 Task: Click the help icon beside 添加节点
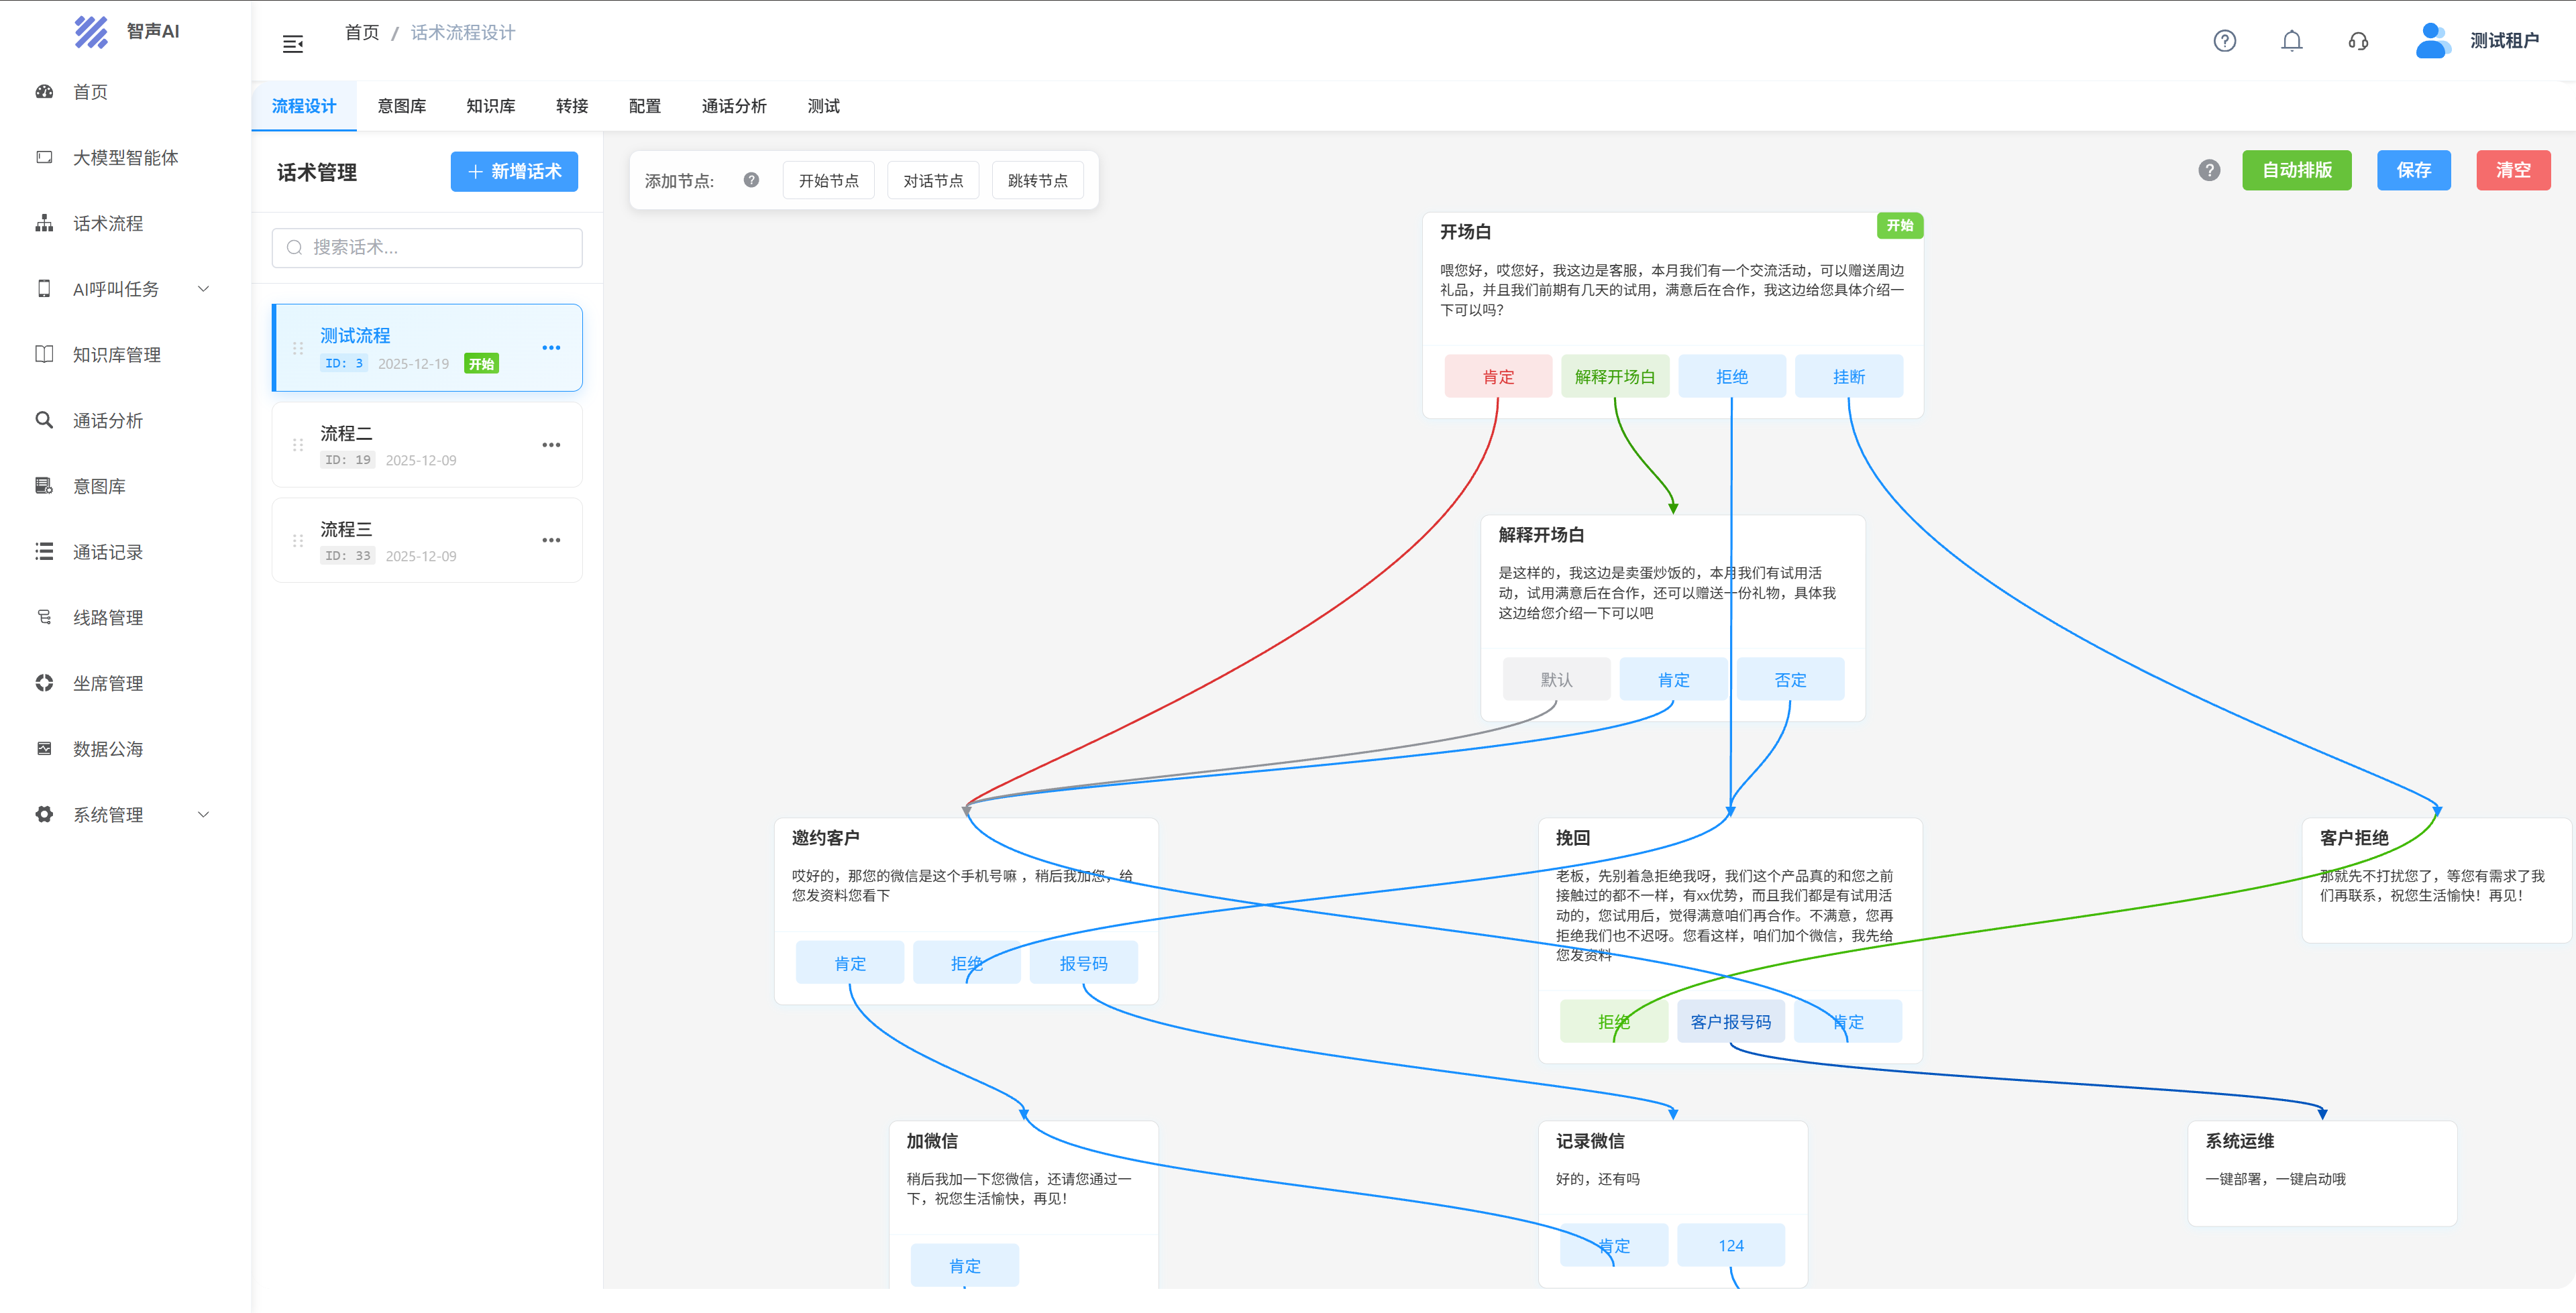[751, 180]
